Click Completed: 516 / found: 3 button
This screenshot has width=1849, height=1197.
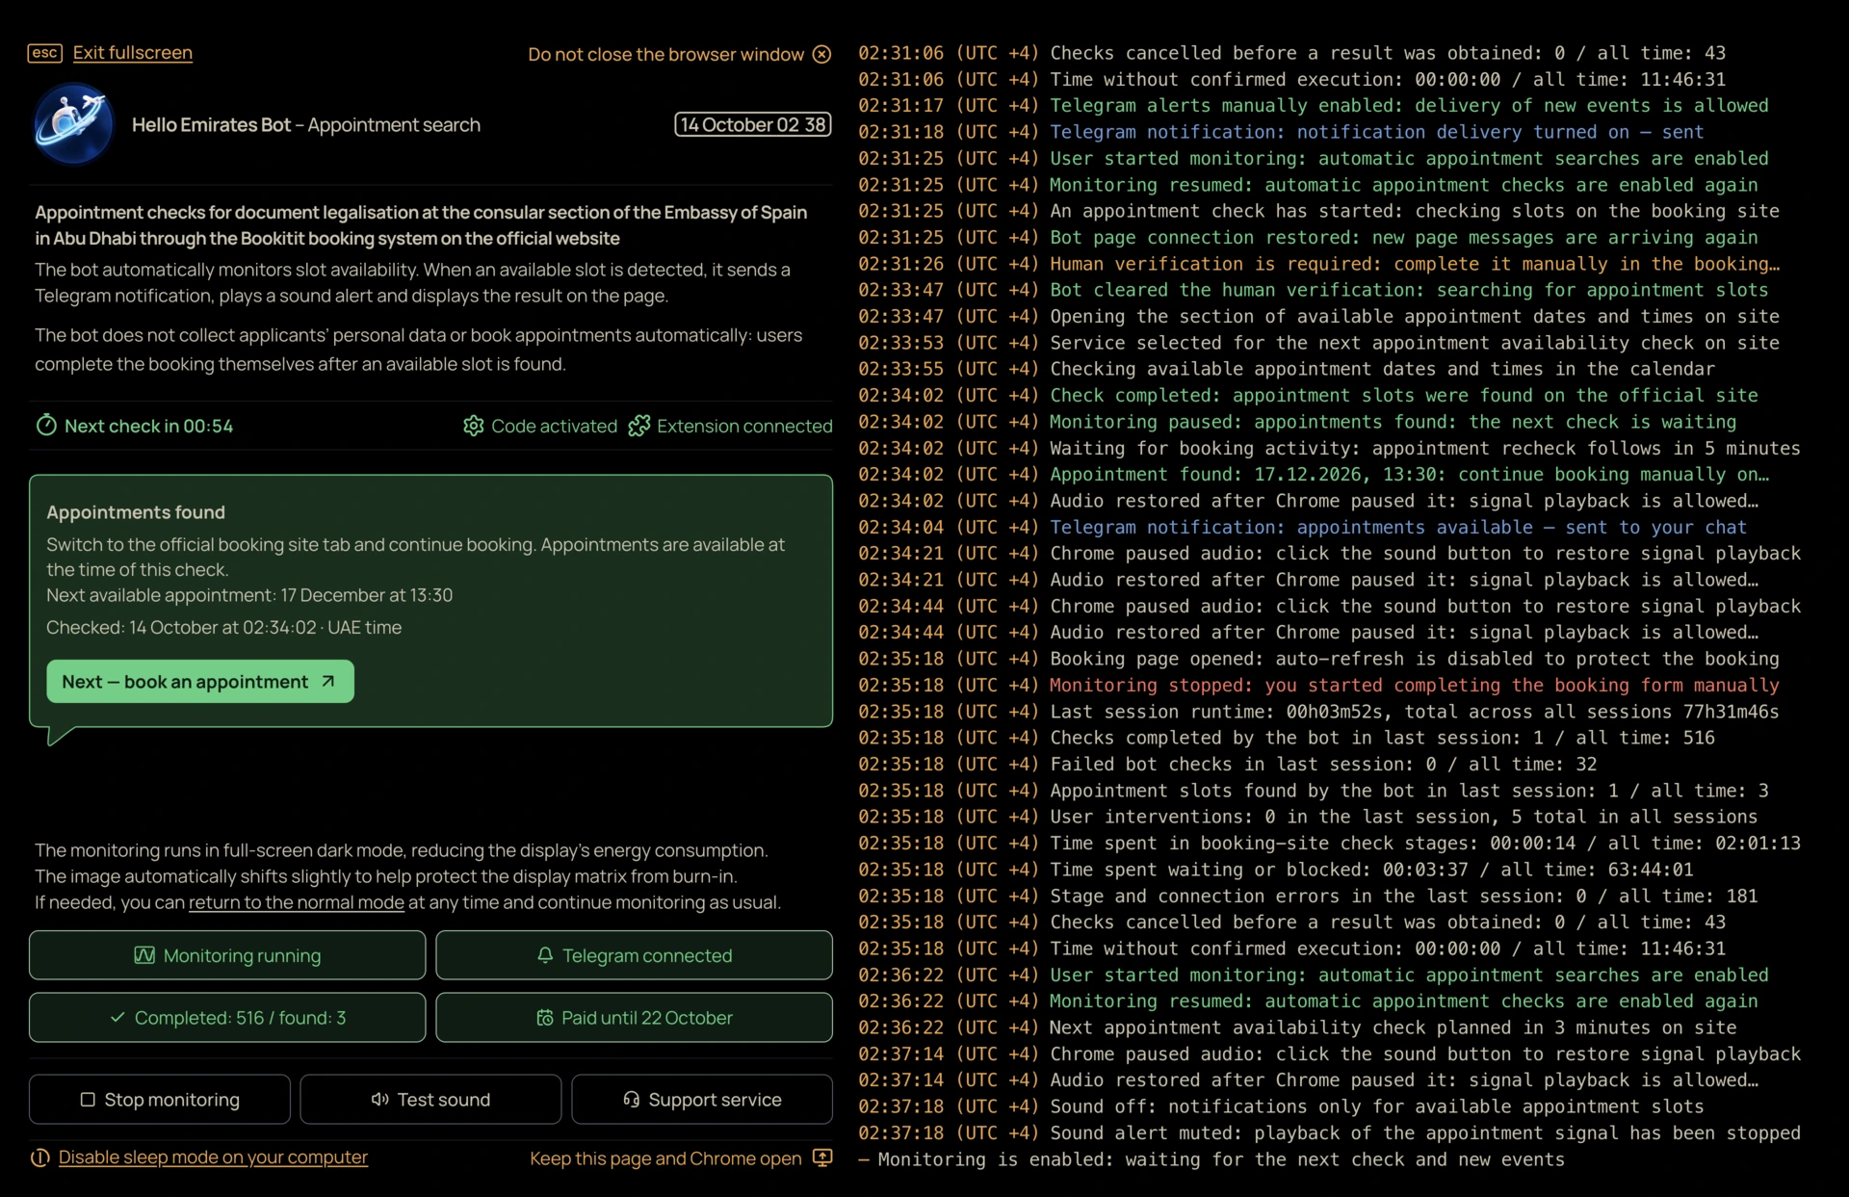coord(227,1018)
